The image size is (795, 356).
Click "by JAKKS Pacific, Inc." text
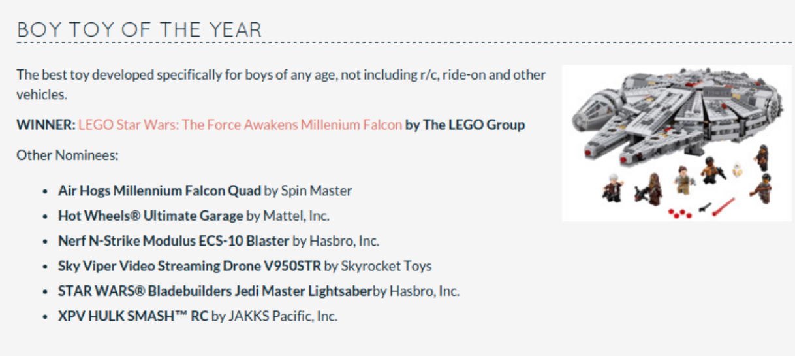[x=275, y=316]
